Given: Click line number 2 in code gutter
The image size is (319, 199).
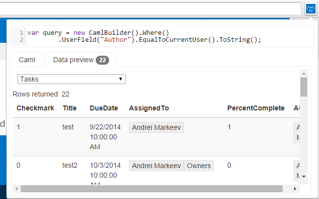Looking at the screenshot, I should click(x=21, y=40).
